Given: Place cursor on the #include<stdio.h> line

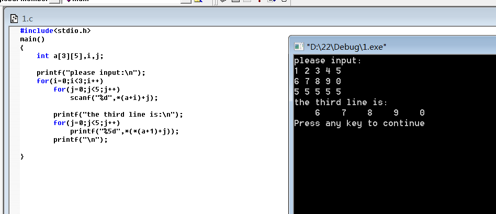Looking at the screenshot, I should (55, 31).
